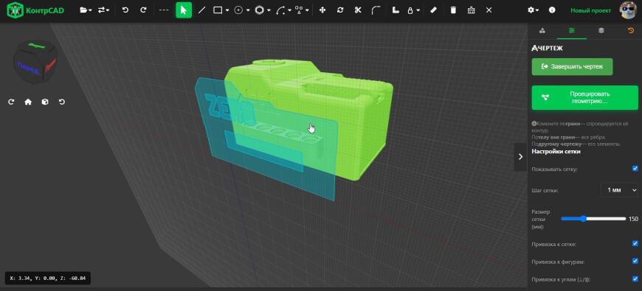Click the Завершить чертеж button
This screenshot has height=291, width=642.
point(572,66)
